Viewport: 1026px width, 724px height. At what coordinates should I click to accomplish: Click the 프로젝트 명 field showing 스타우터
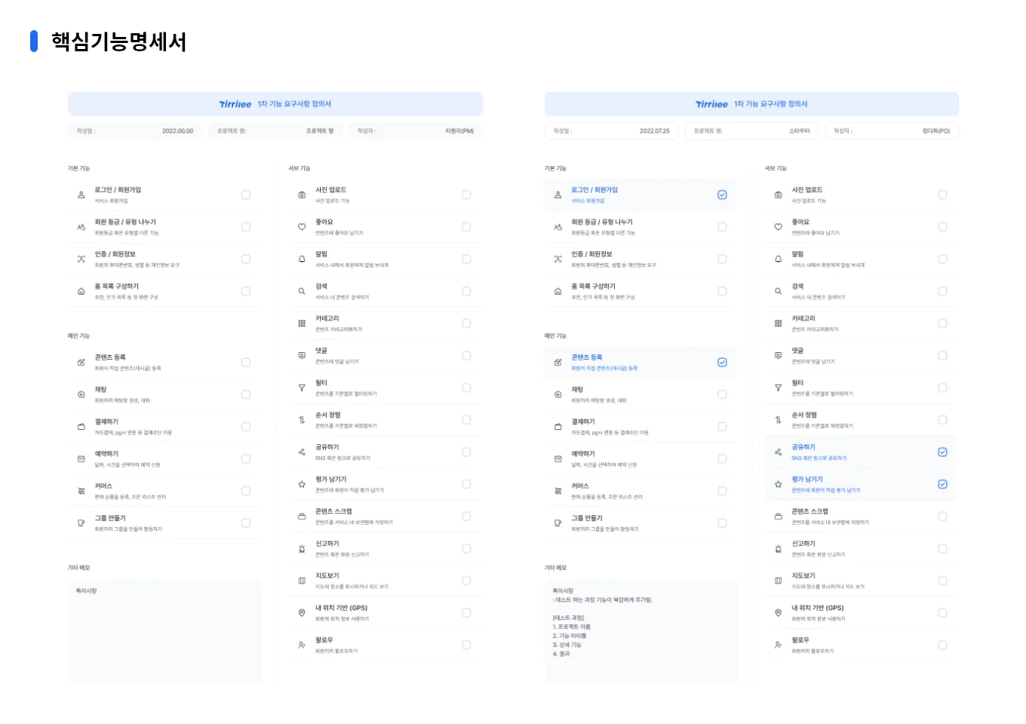751,131
